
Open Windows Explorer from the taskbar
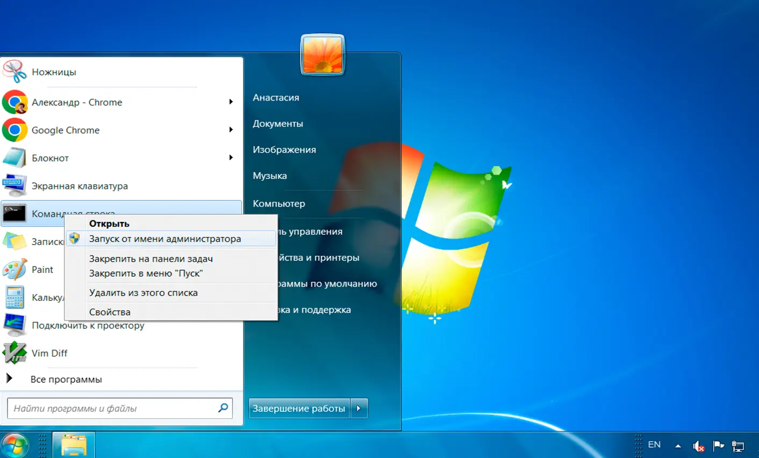[x=74, y=445]
